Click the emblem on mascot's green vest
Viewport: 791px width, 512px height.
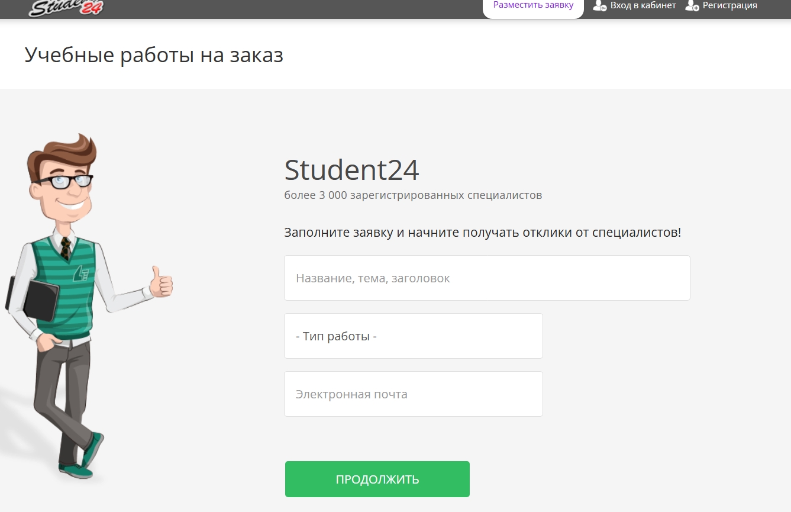pos(80,273)
